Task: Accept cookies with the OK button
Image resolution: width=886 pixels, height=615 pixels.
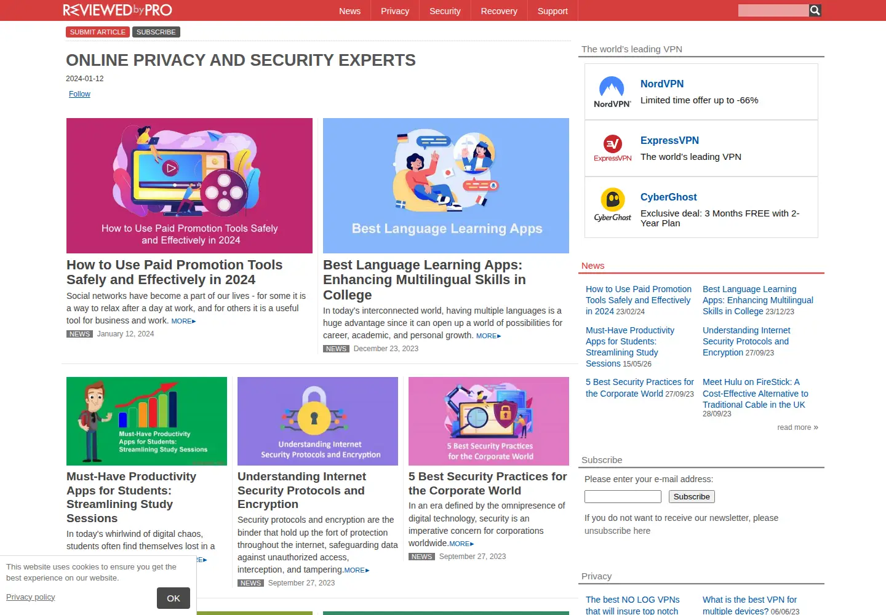Action: click(x=174, y=598)
